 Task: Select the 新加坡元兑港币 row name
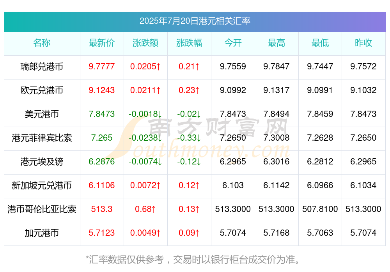click(x=42, y=185)
